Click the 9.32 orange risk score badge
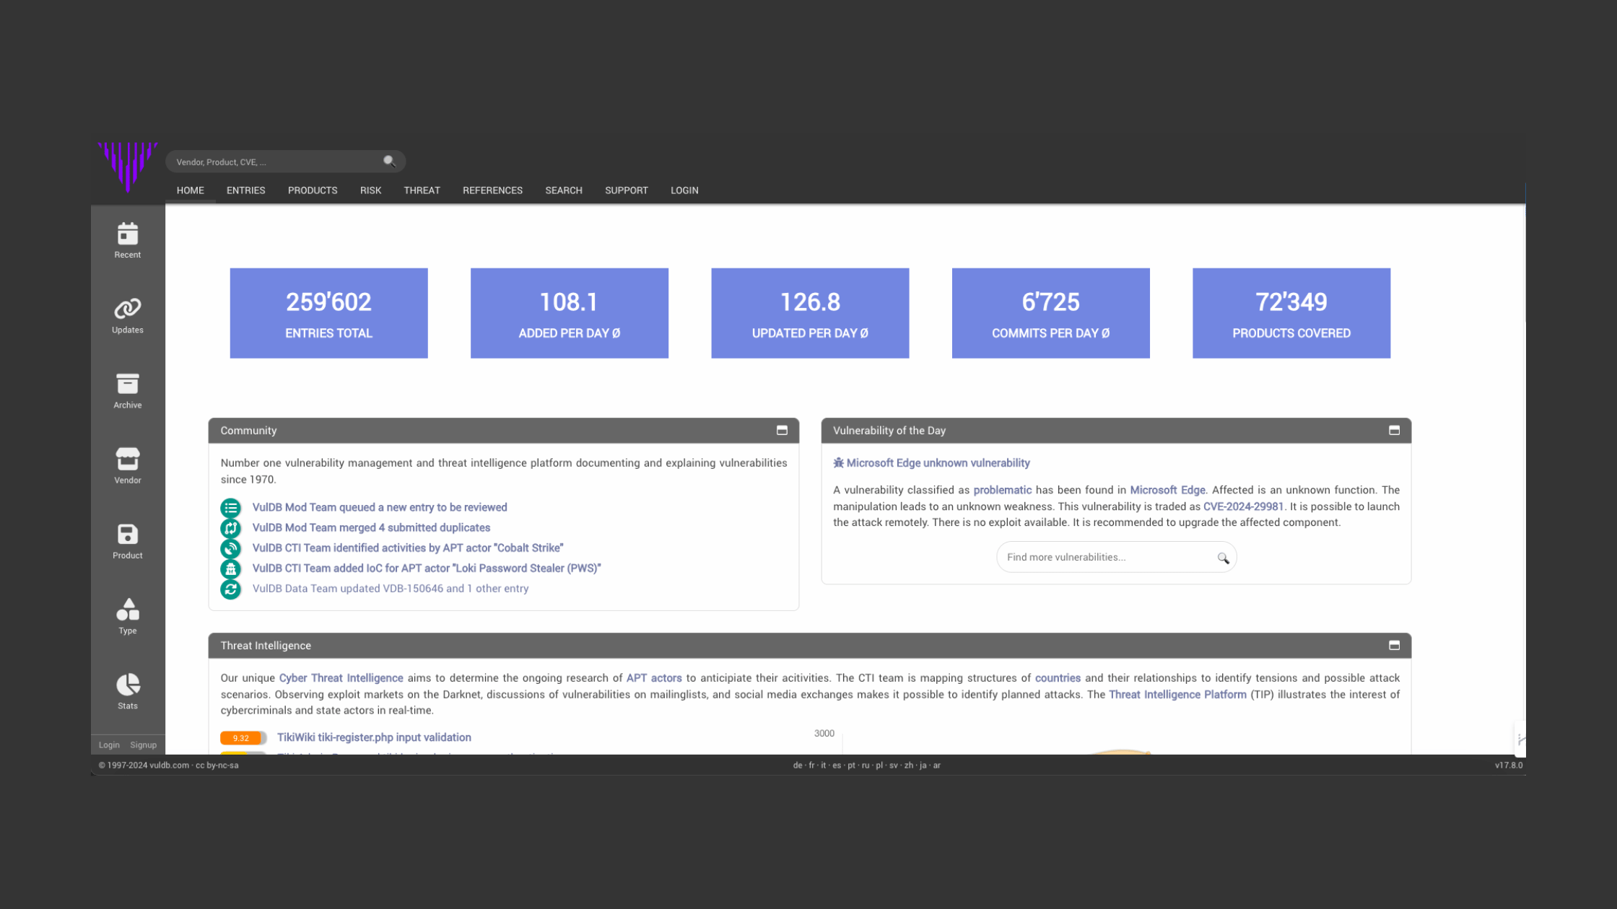The image size is (1617, 909). [243, 738]
